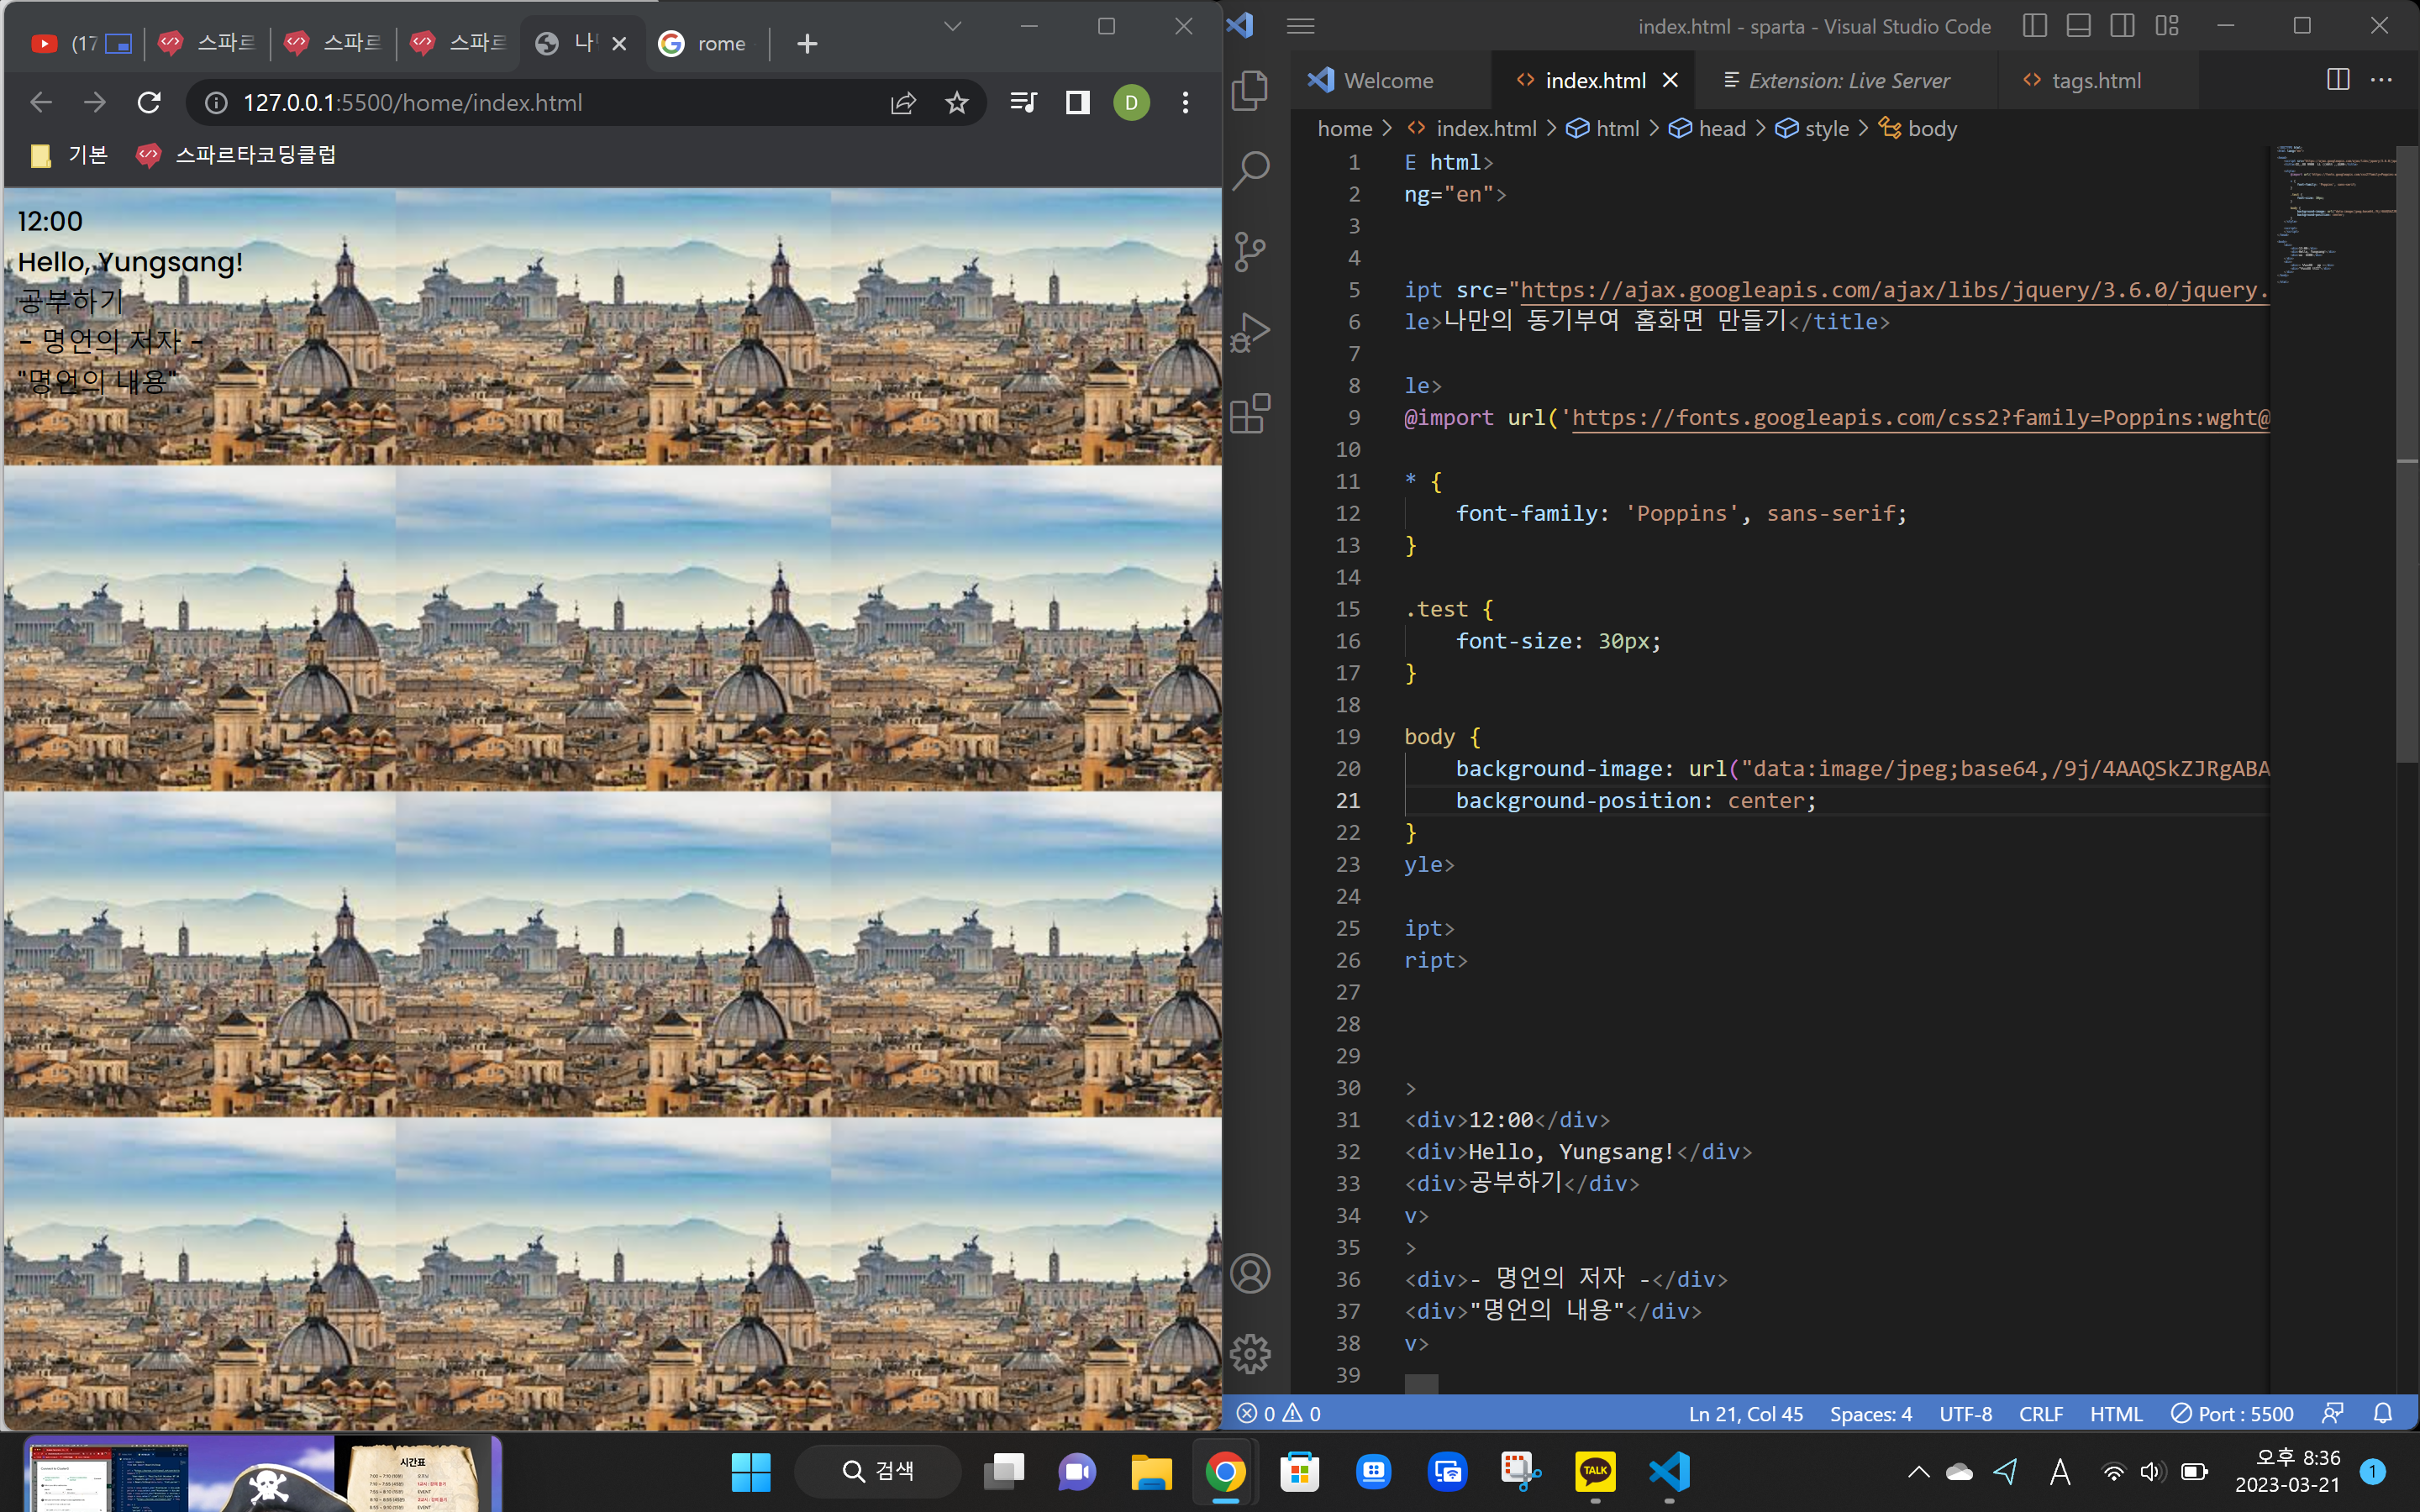Click the html breadcrumb segment

tap(1603, 128)
